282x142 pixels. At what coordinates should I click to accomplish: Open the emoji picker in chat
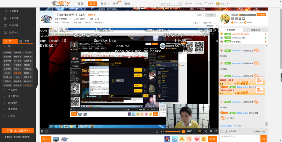point(222,132)
